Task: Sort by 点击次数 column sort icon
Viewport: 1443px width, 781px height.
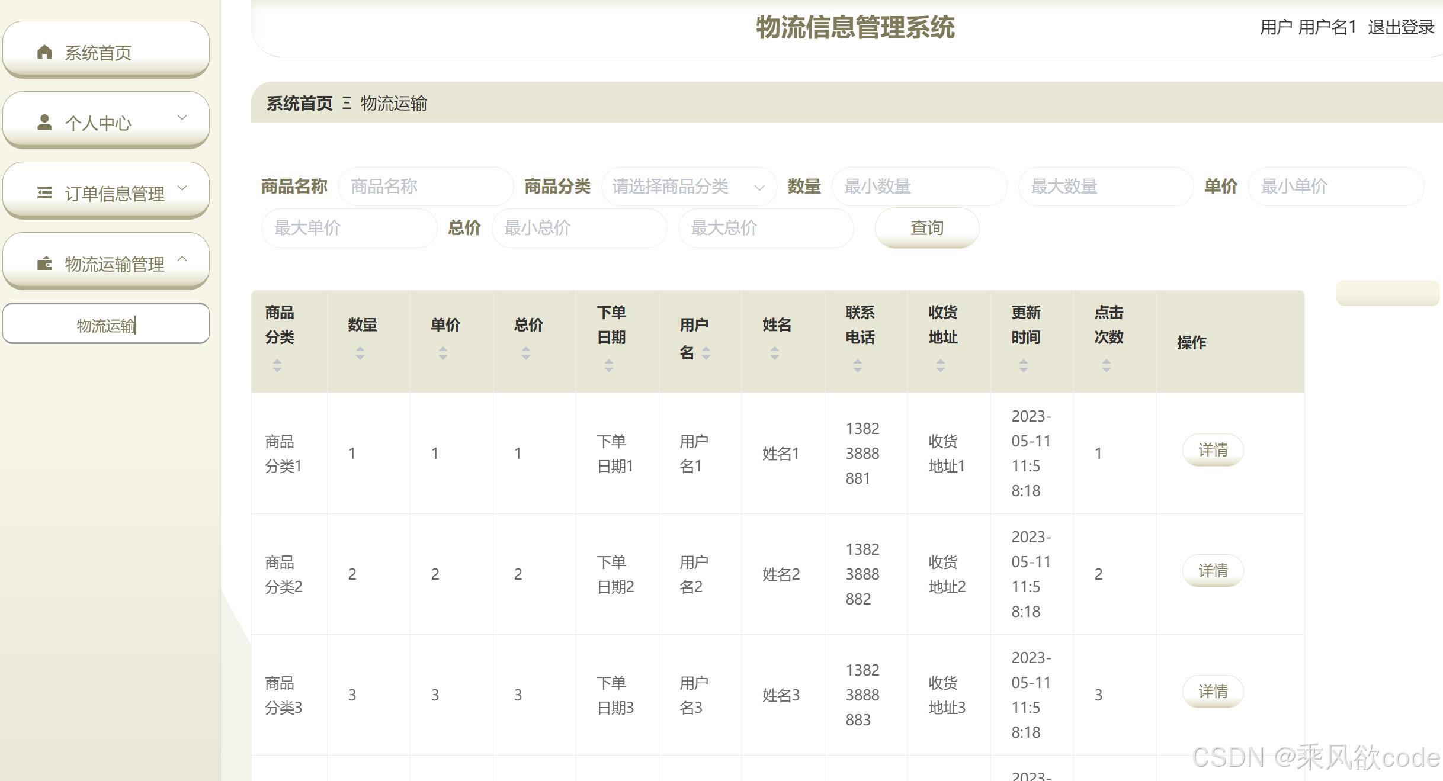Action: tap(1106, 366)
